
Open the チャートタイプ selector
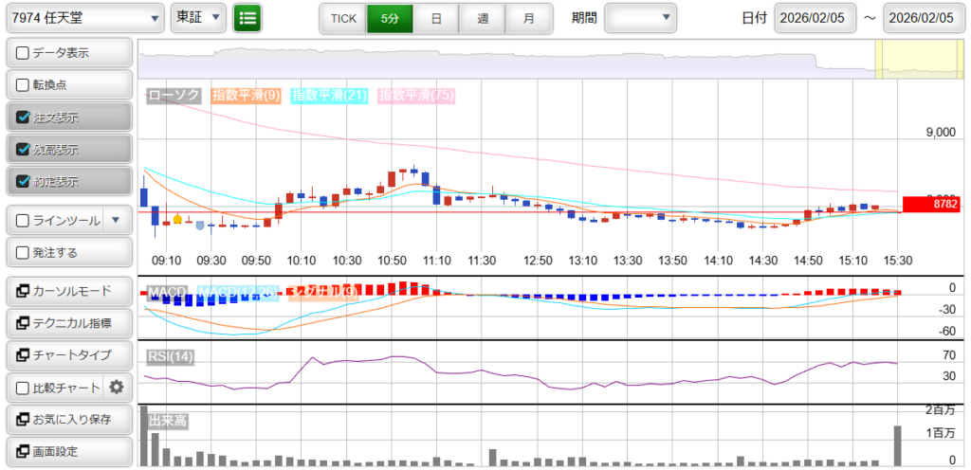pyautogui.click(x=68, y=355)
